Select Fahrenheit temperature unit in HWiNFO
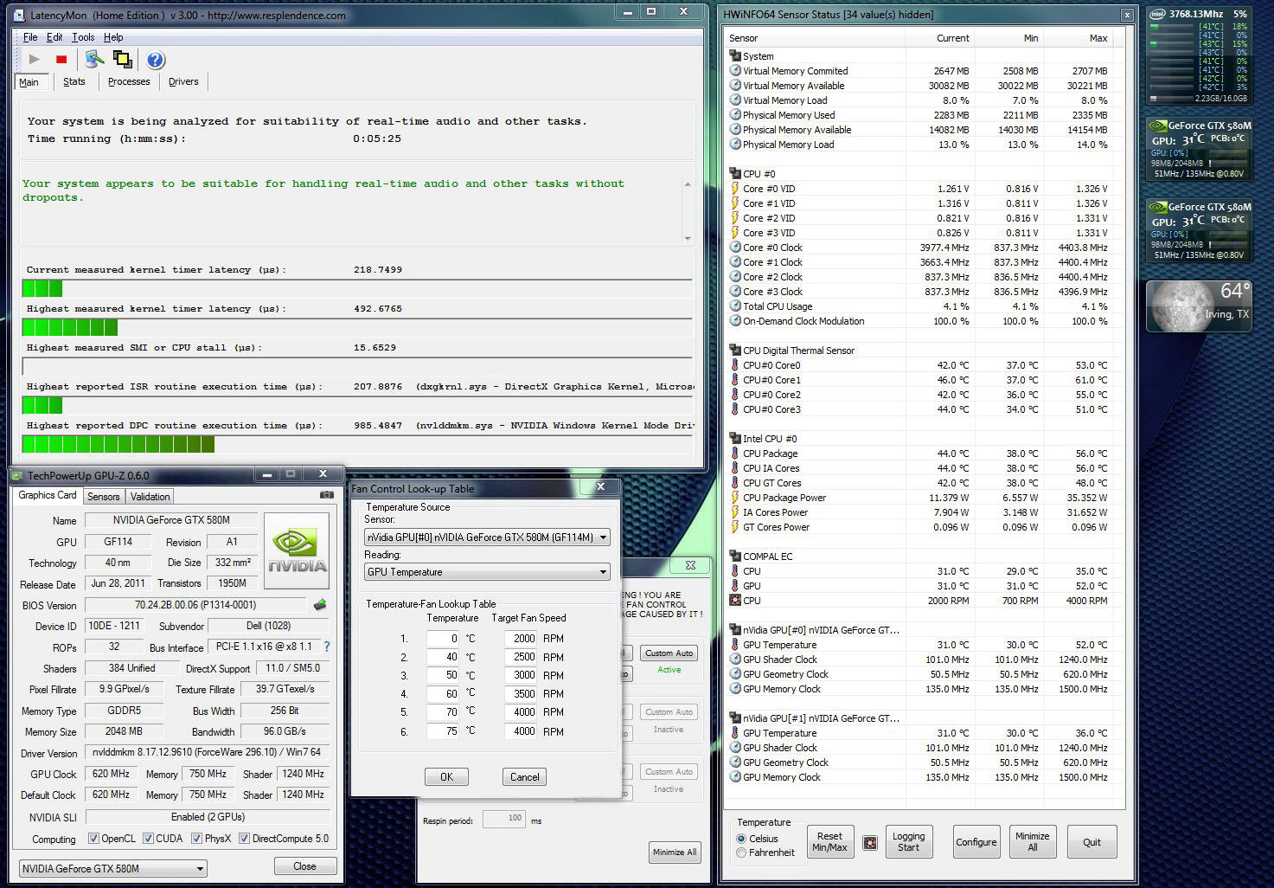Image resolution: width=1274 pixels, height=888 pixels. click(741, 853)
